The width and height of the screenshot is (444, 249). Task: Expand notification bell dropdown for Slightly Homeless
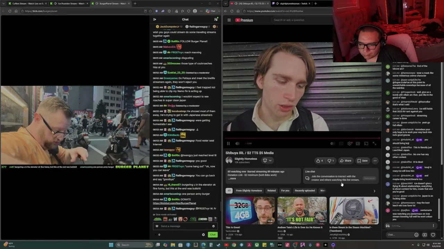pos(267,160)
